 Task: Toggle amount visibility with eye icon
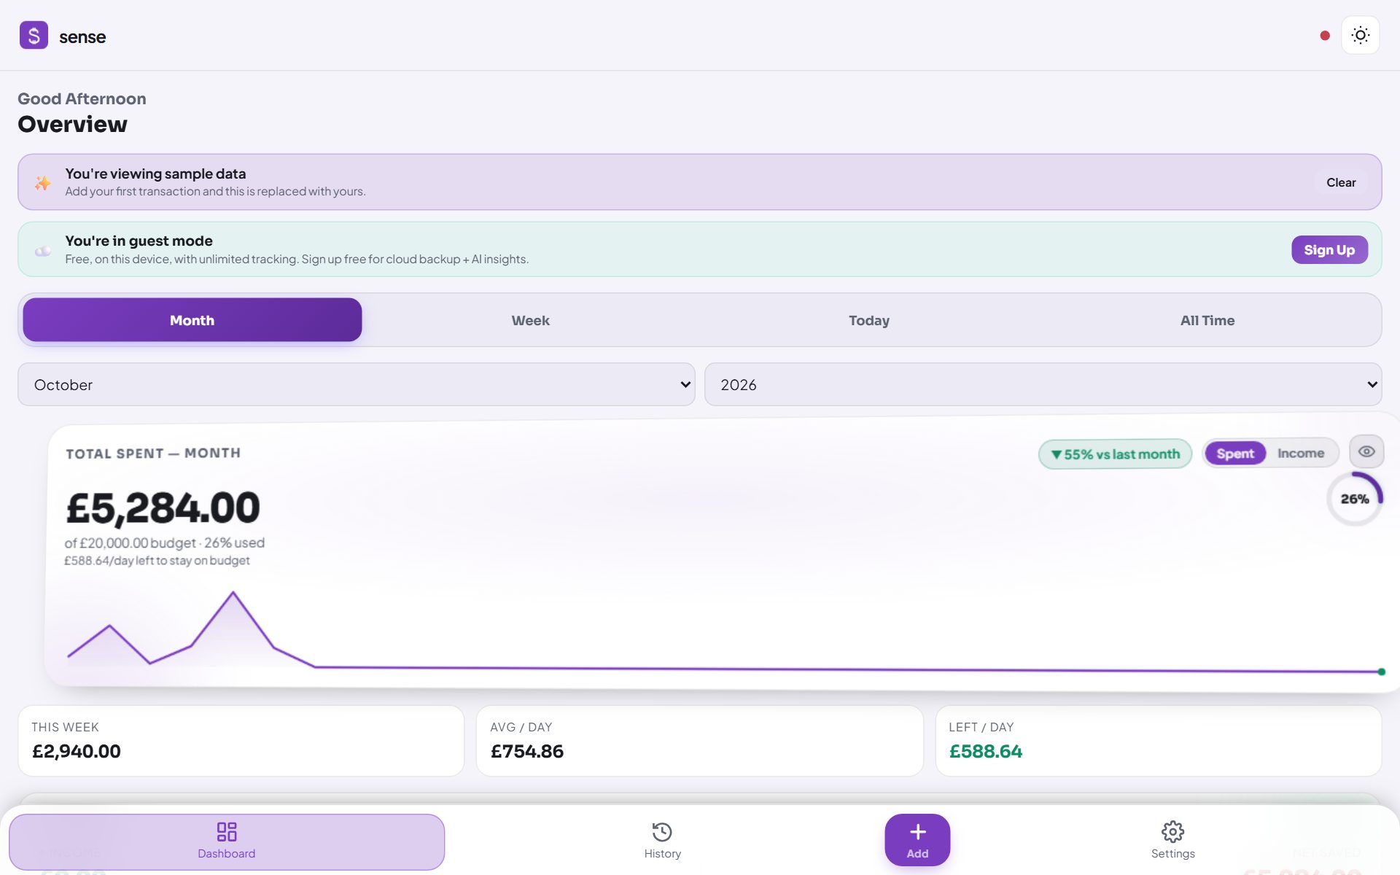(1366, 451)
